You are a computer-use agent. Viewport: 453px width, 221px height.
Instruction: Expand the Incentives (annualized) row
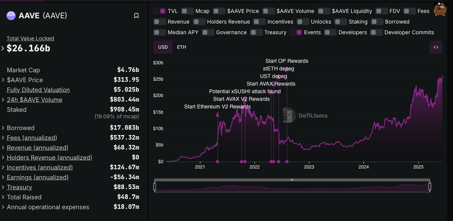[x=3, y=168]
